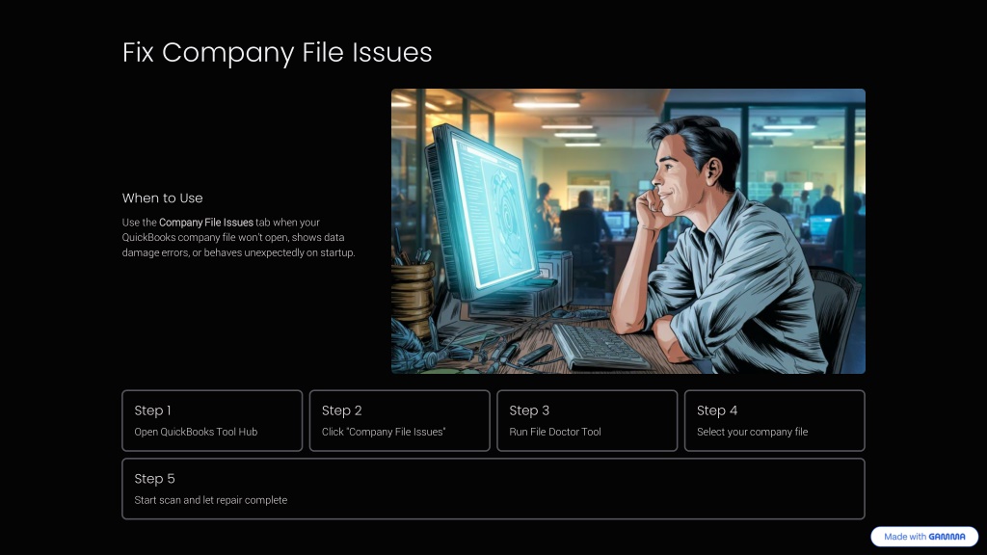
Task: Click the When to Use heading
Action: tap(162, 198)
